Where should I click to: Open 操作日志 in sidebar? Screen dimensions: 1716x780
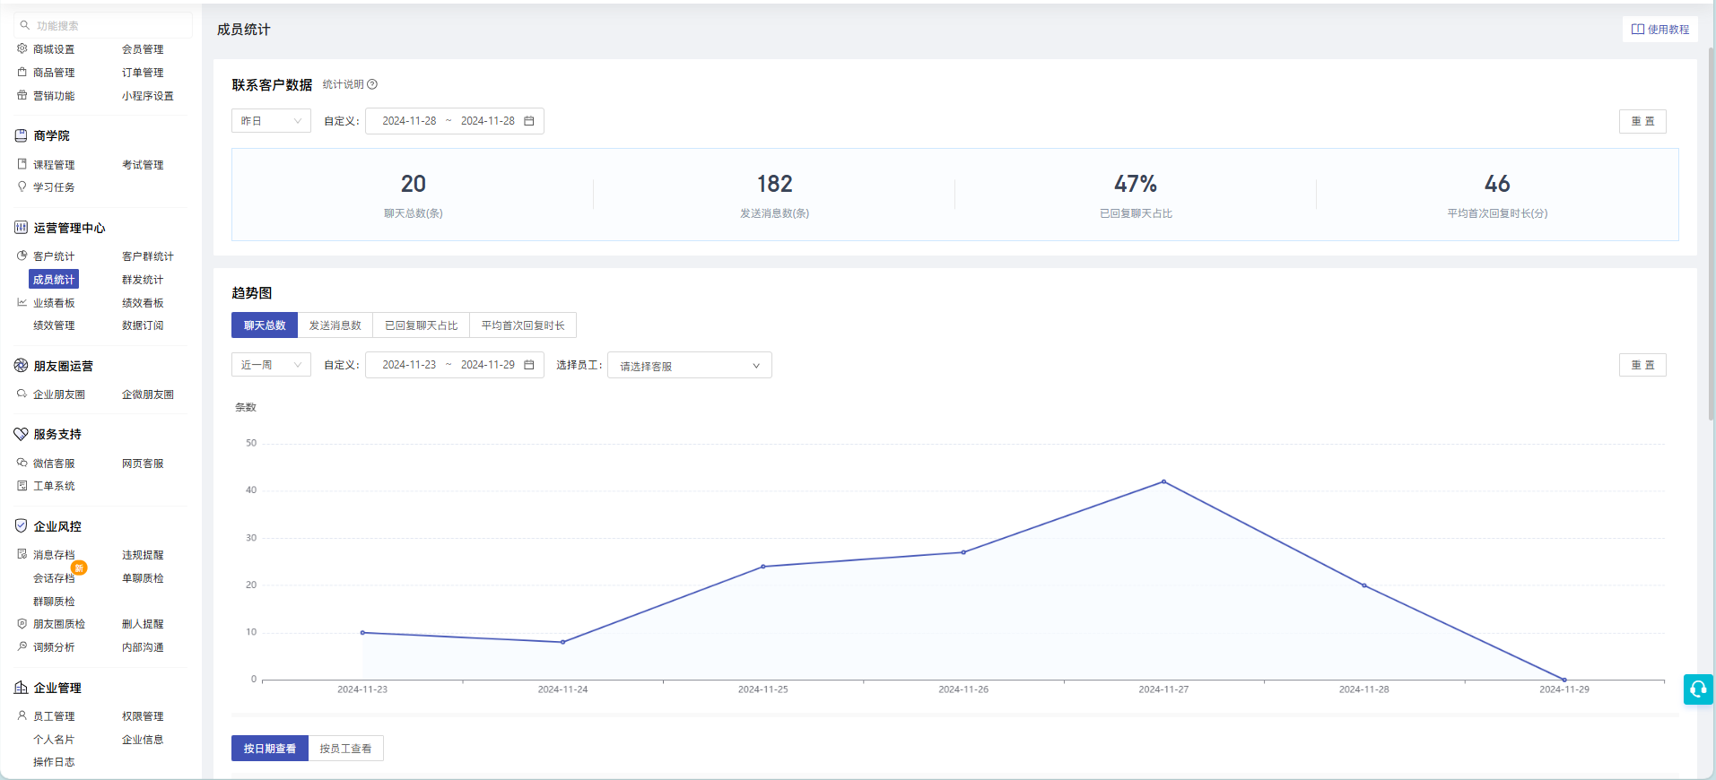(x=54, y=762)
